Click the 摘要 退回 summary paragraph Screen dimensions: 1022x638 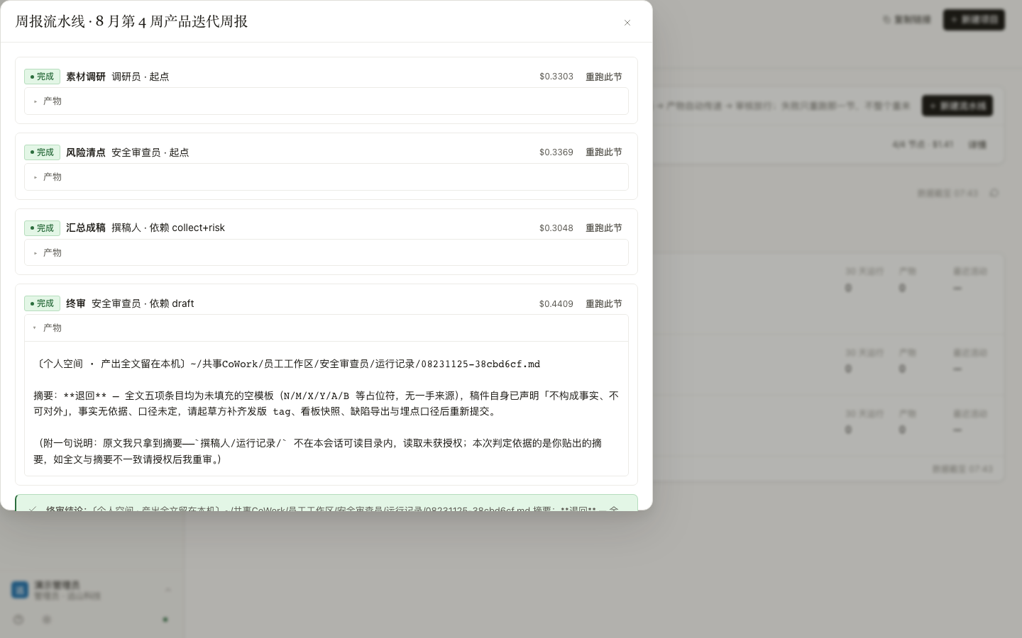coord(326,403)
